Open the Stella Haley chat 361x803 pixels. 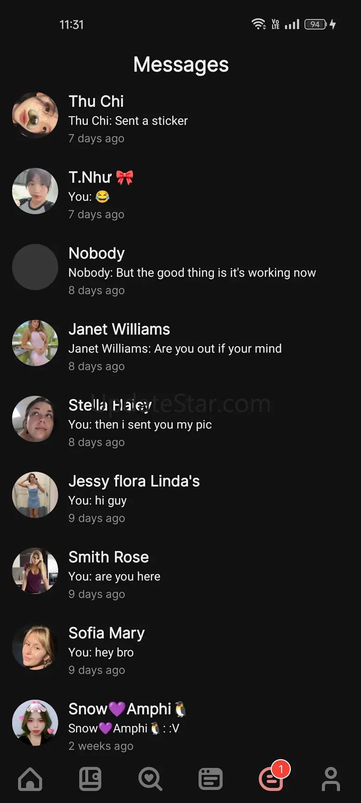180,419
